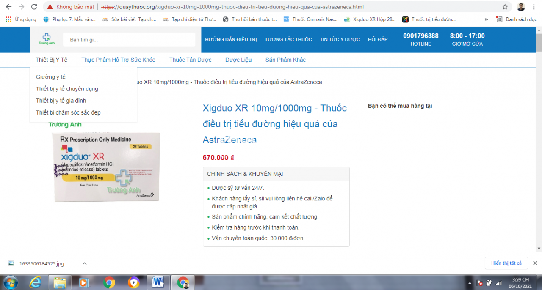The image size is (542, 290).
Task: Launch Internet Explorer from the taskbar
Action: (36, 282)
